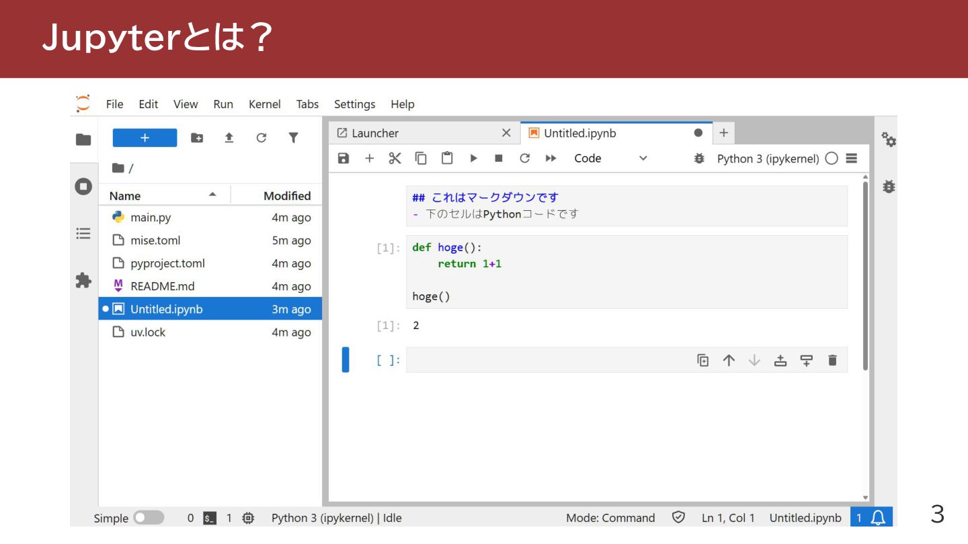Interrupt the kernel with stop icon
This screenshot has height=544, width=968.
point(499,158)
